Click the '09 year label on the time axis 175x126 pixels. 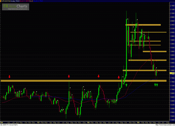[138, 123]
